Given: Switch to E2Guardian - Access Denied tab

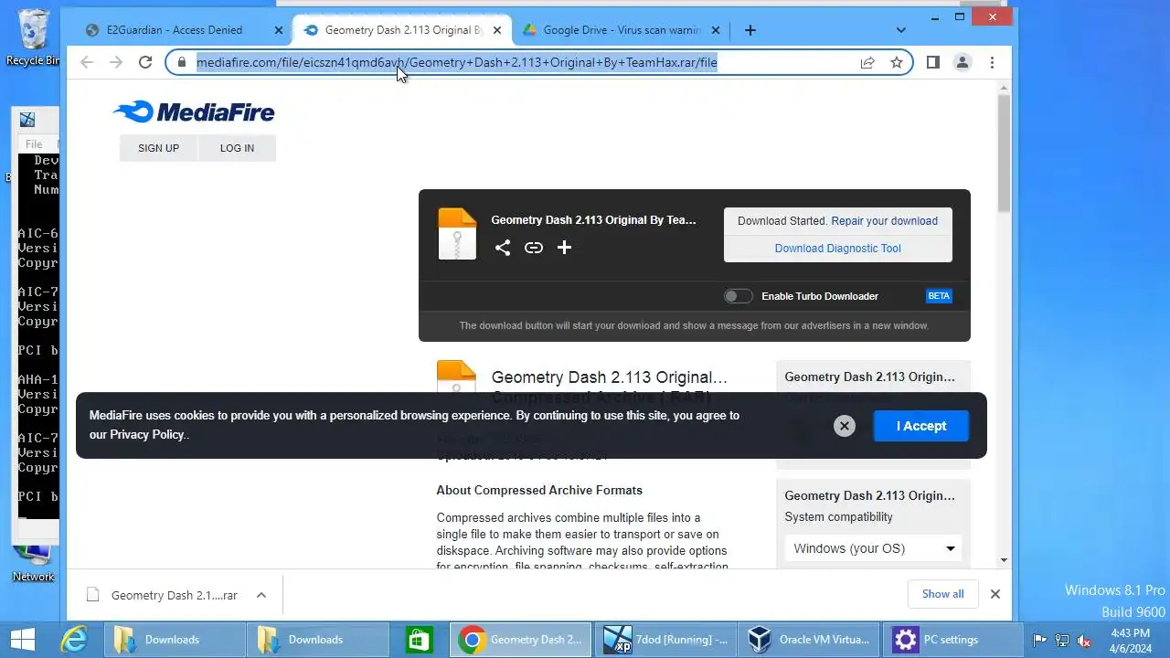Looking at the screenshot, I should (x=175, y=30).
